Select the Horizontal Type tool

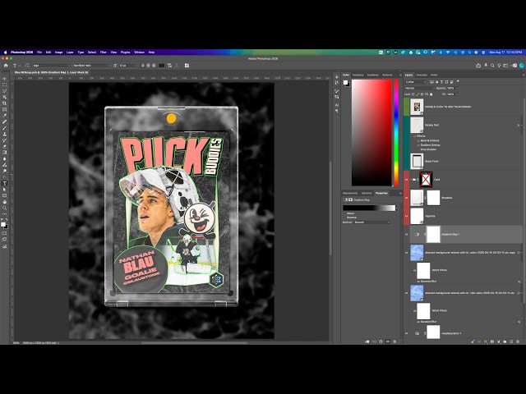4,183
